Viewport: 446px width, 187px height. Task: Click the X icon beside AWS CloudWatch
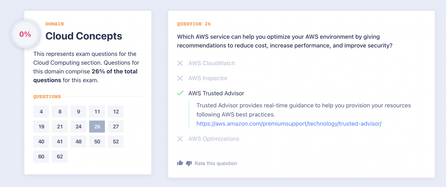180,63
